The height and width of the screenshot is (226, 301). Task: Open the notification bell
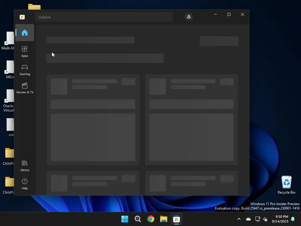[x=293, y=219]
